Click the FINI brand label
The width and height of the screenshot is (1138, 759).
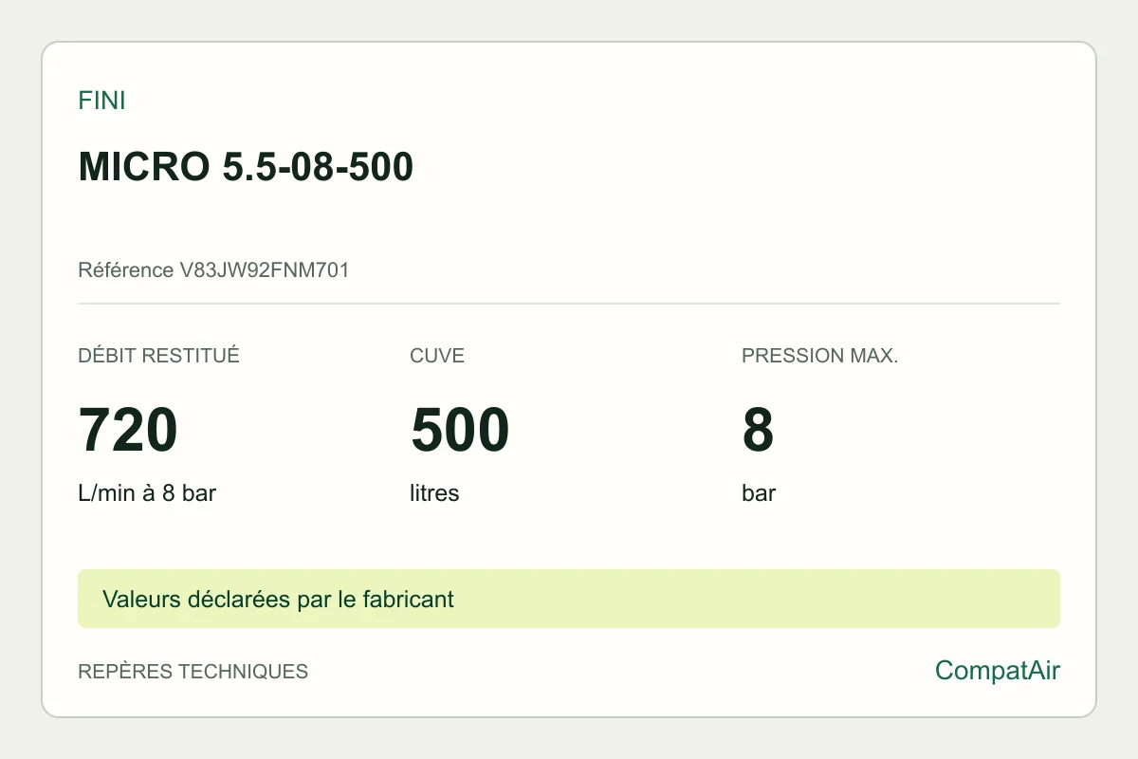point(101,101)
